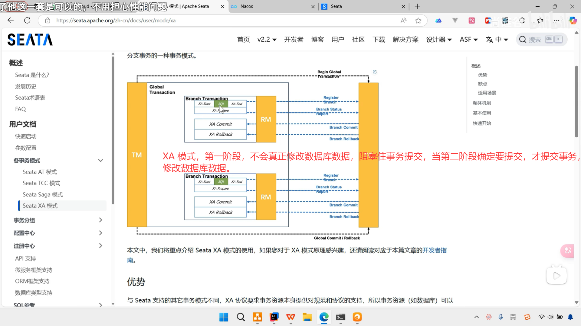Click the floating translate bubble icon

click(x=568, y=251)
